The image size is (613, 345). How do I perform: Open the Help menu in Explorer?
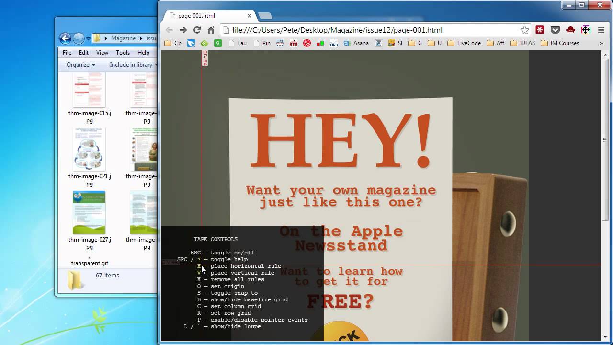click(x=143, y=53)
